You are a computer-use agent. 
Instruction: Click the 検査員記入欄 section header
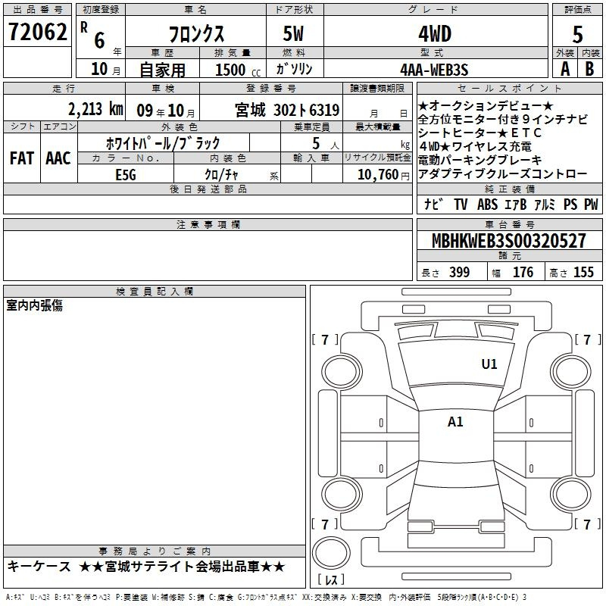coord(155,292)
